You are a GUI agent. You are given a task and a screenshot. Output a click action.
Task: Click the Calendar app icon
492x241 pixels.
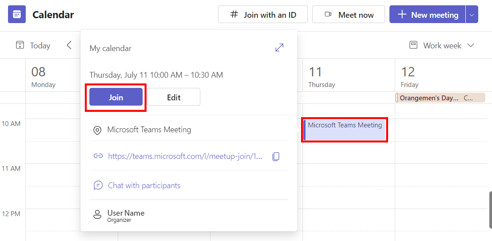tap(17, 15)
